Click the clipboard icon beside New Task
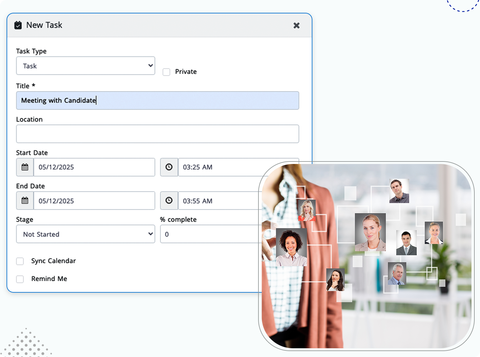Screen dimensions: 480x357 tap(18, 25)
